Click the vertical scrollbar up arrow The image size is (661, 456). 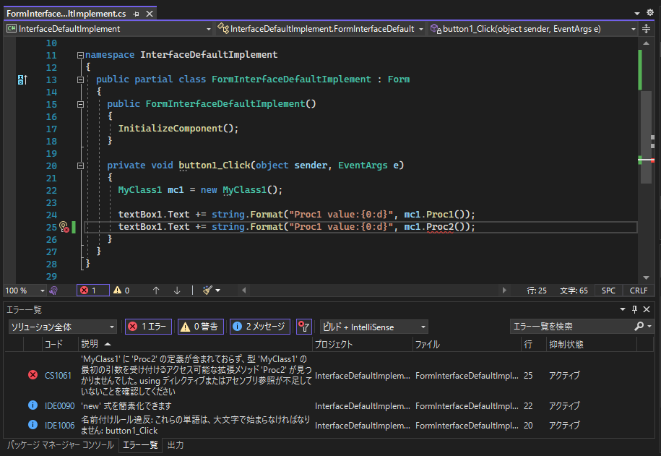647,43
